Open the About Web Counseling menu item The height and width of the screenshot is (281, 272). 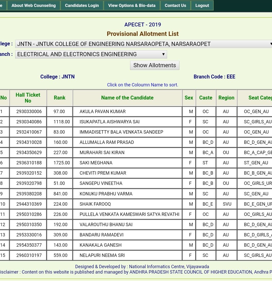tap(34, 6)
